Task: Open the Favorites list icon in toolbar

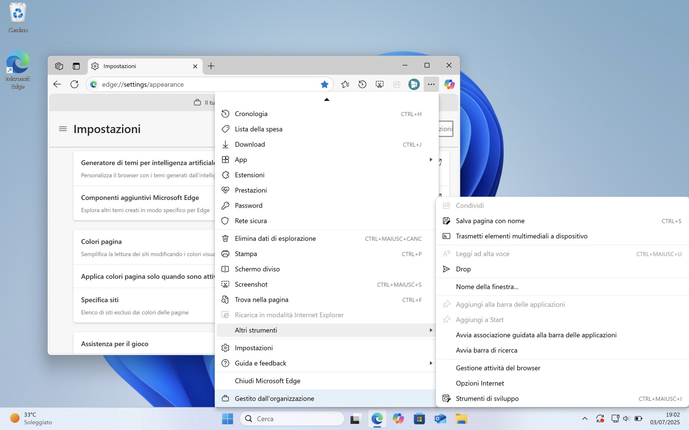Action: (x=345, y=84)
